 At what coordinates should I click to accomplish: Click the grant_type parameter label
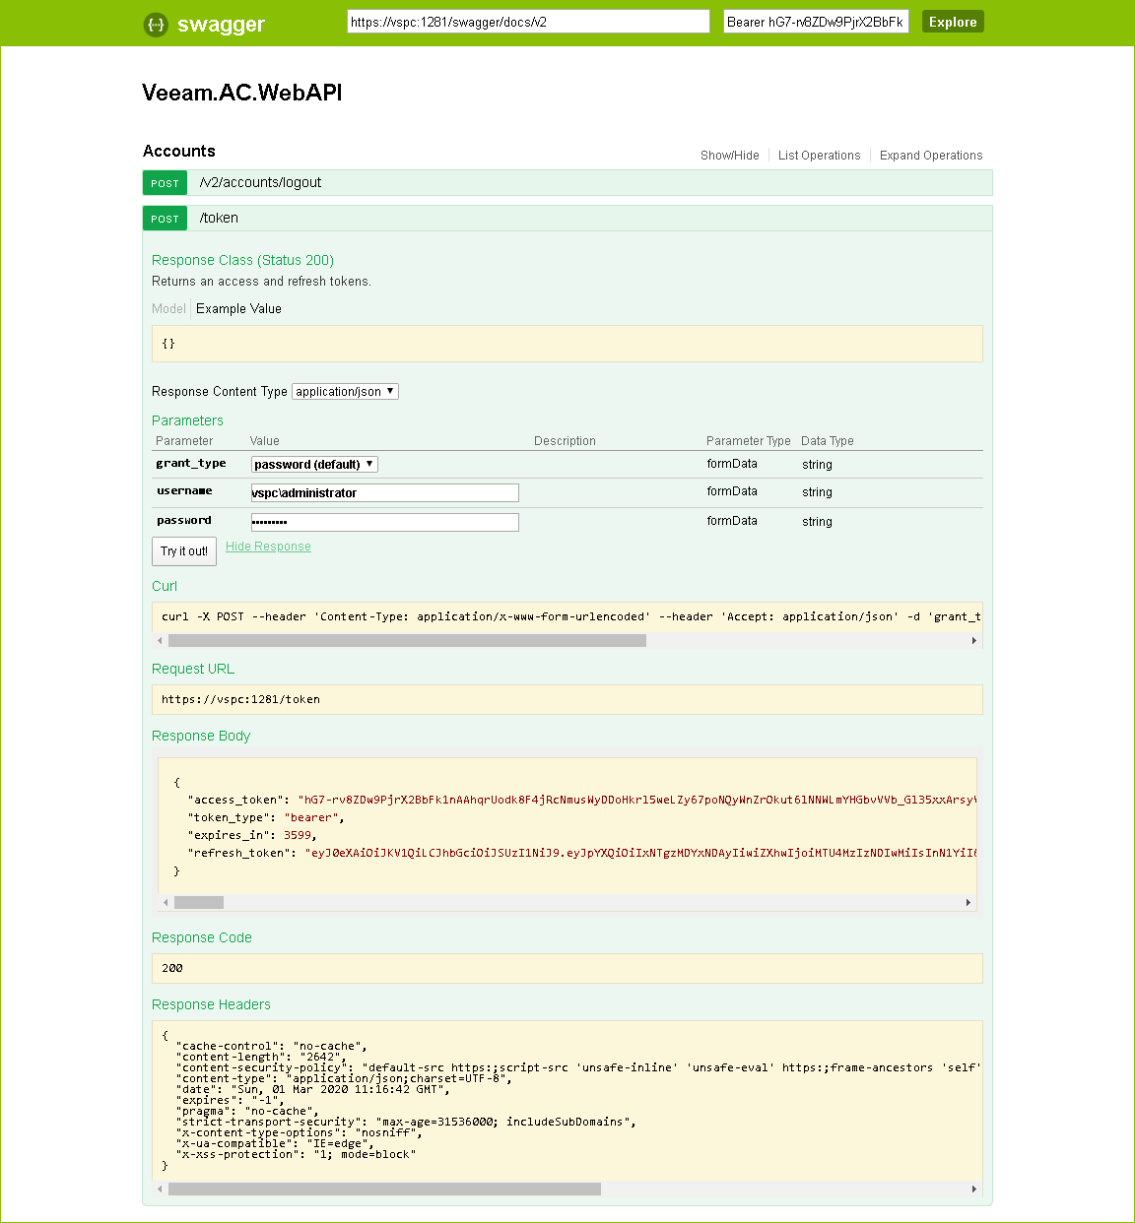[191, 463]
